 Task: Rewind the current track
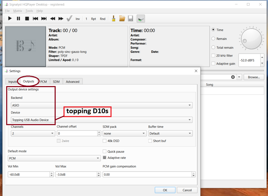(53, 18)
